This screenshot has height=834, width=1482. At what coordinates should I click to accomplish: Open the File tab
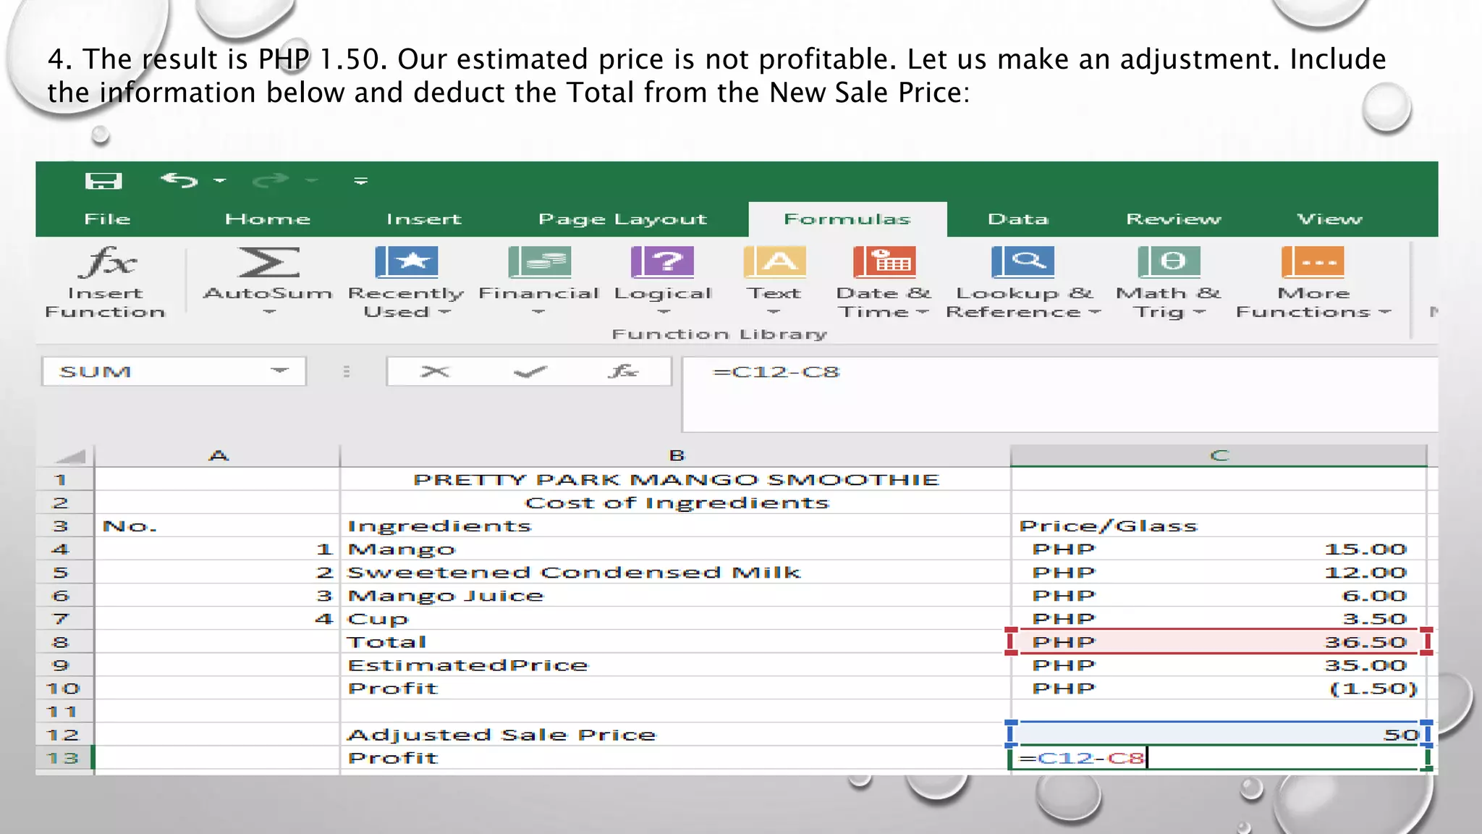coord(107,219)
